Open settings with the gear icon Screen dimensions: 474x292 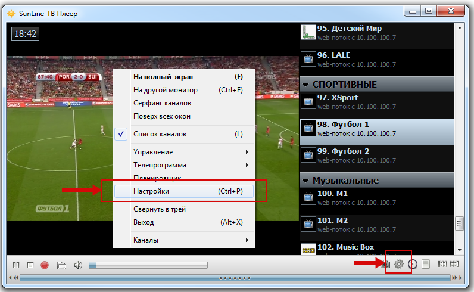pos(399,264)
